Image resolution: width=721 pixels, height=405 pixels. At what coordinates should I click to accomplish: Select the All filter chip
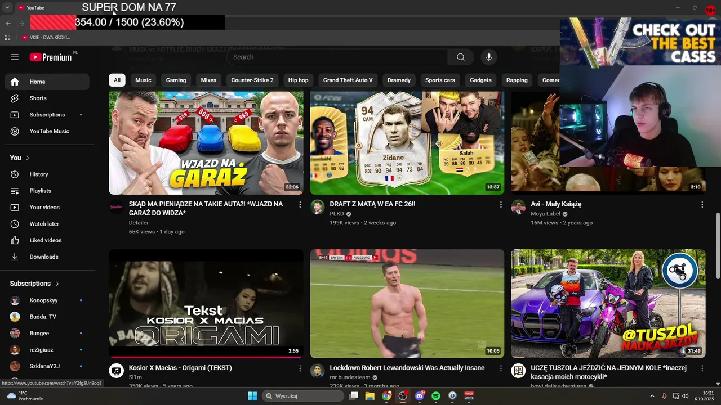117,80
